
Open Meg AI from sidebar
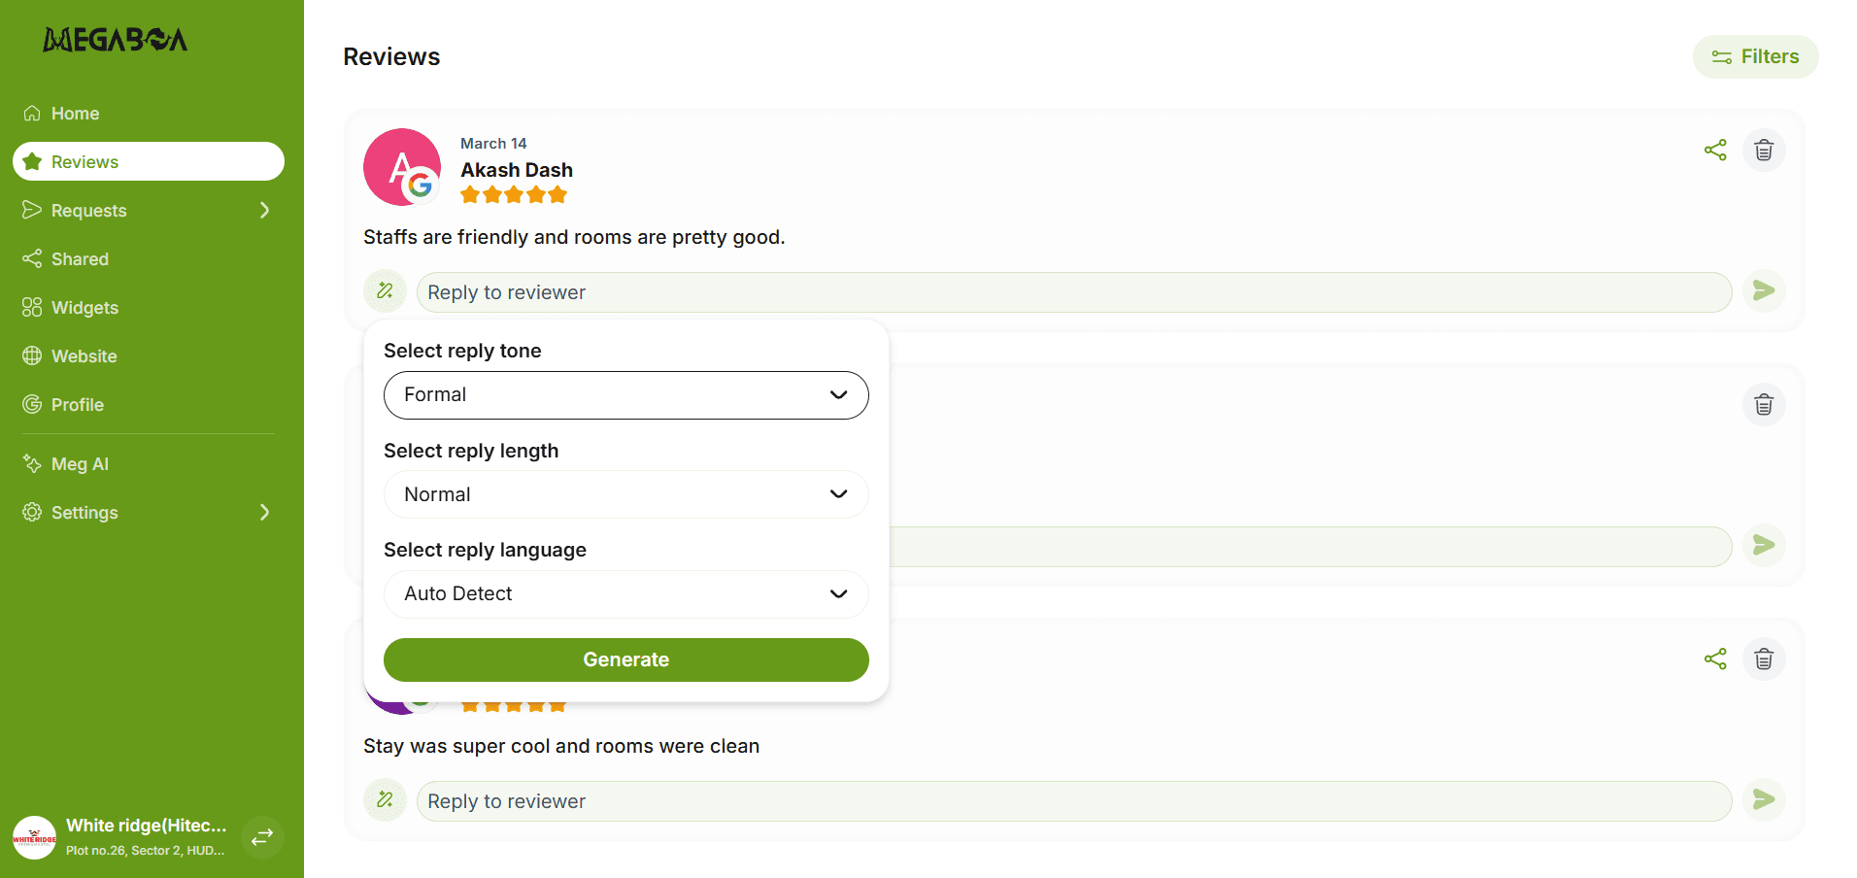80,464
